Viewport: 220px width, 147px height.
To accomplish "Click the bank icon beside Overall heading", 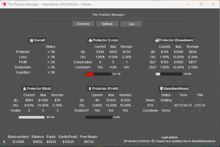I will [x=32, y=40].
